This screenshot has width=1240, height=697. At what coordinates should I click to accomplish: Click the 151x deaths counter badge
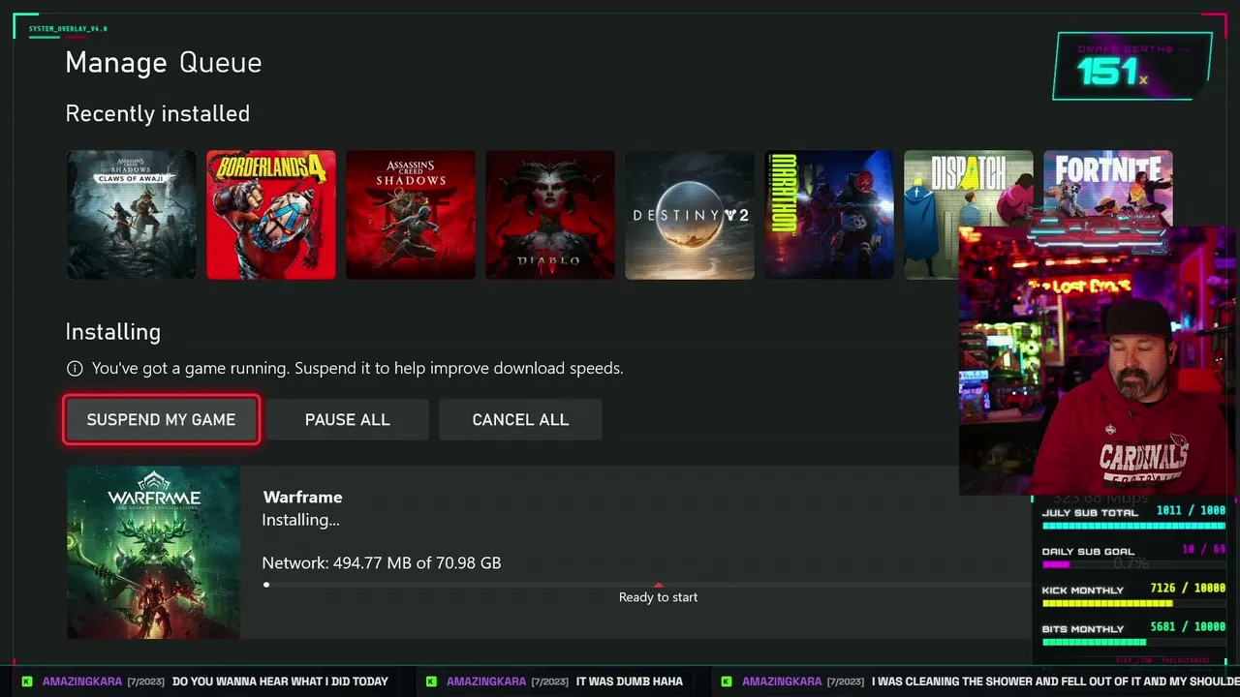pyautogui.click(x=1132, y=66)
